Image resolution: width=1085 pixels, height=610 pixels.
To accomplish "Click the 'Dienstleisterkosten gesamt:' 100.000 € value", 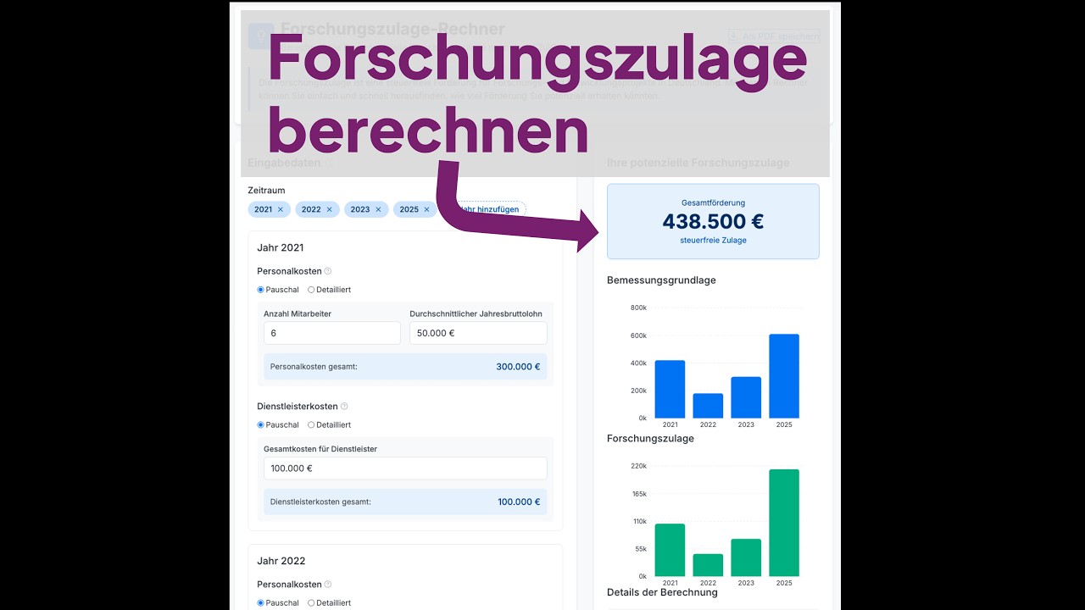I will pyautogui.click(x=519, y=502).
